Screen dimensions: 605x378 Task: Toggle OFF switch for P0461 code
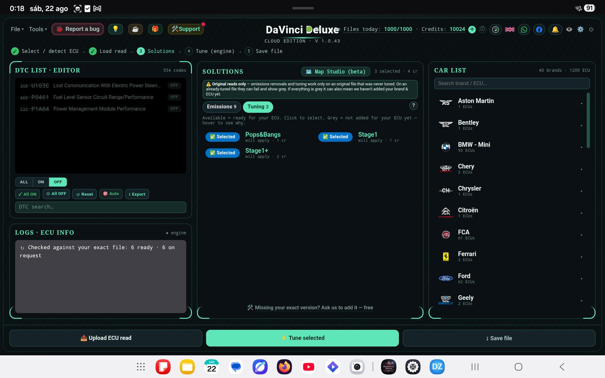(x=174, y=97)
